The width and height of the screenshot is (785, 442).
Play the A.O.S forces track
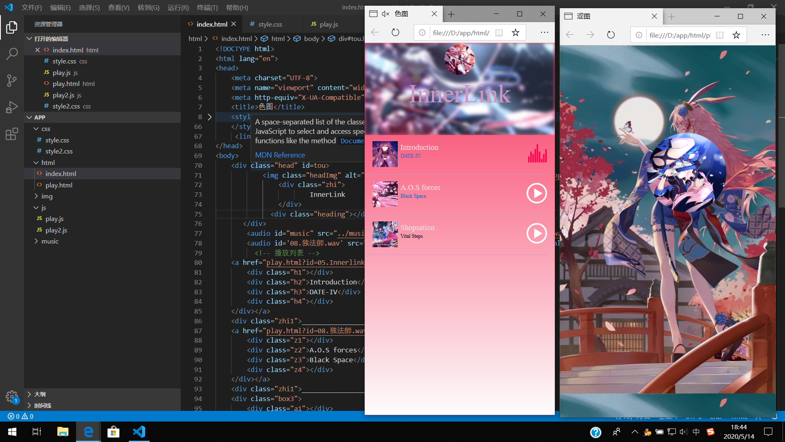coord(536,193)
